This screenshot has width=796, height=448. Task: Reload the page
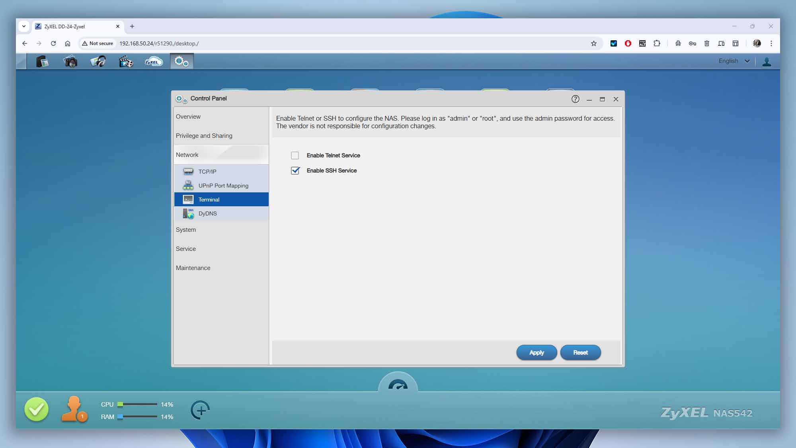[x=53, y=43]
